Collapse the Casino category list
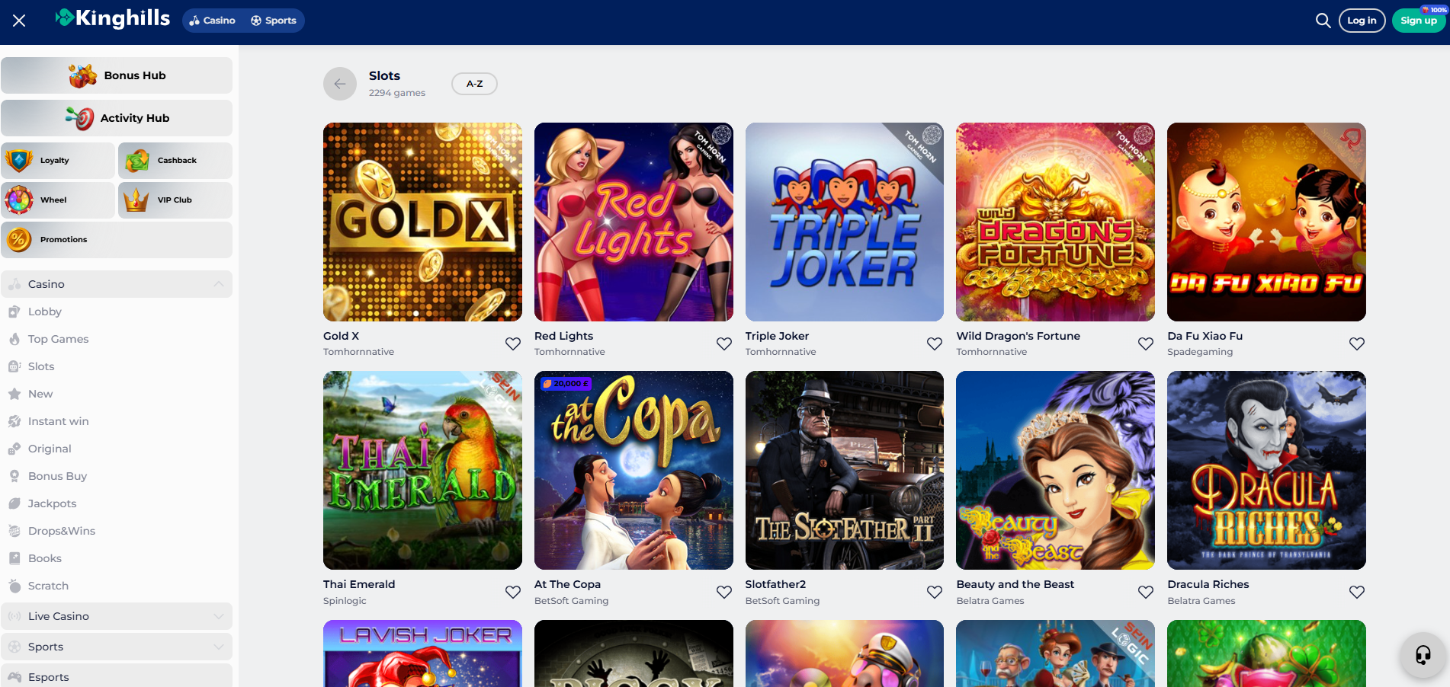This screenshot has height=687, width=1450. 220,283
